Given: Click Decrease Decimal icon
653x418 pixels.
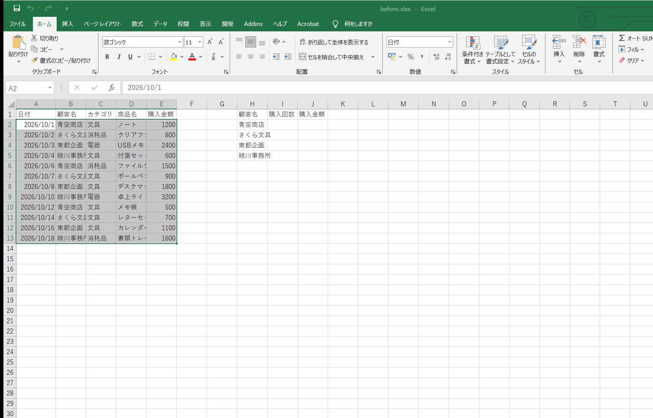Looking at the screenshot, I should pos(447,57).
